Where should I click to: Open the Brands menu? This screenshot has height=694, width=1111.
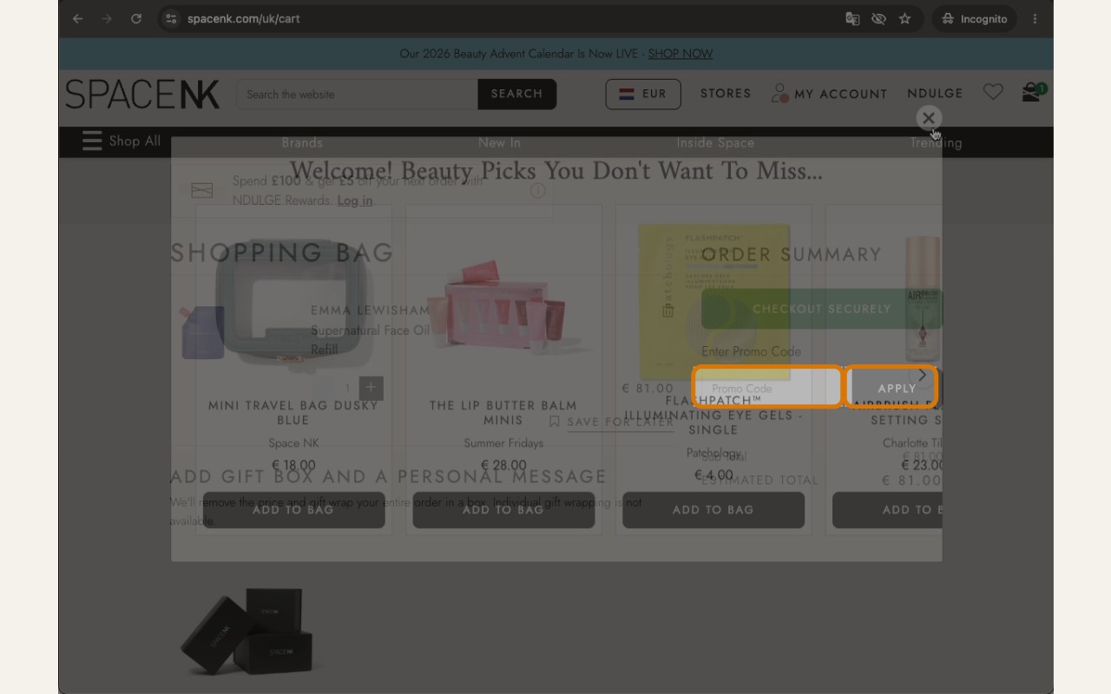click(302, 142)
